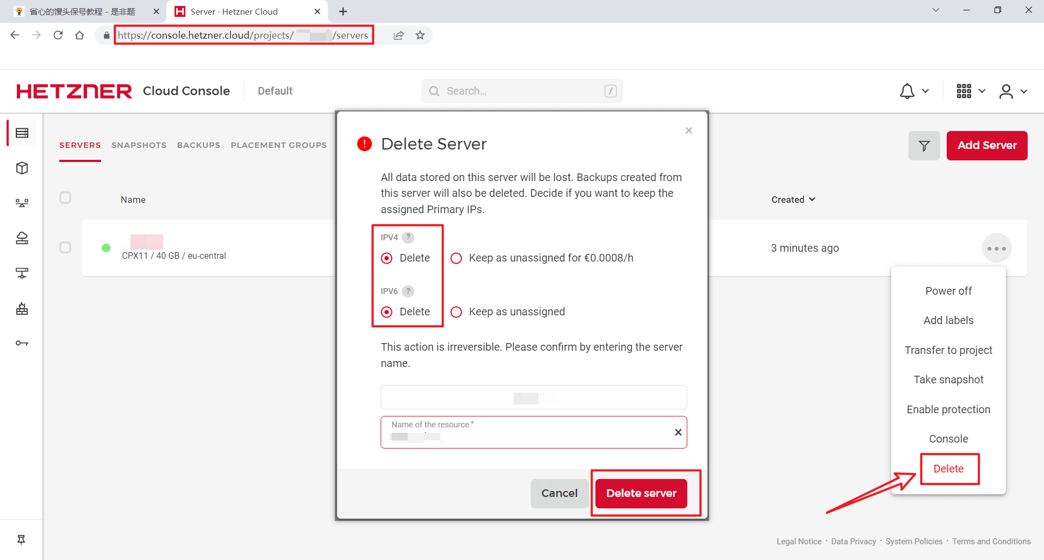Select Keep as unassigned for IPv4
The height and width of the screenshot is (560, 1044).
pyautogui.click(x=456, y=258)
